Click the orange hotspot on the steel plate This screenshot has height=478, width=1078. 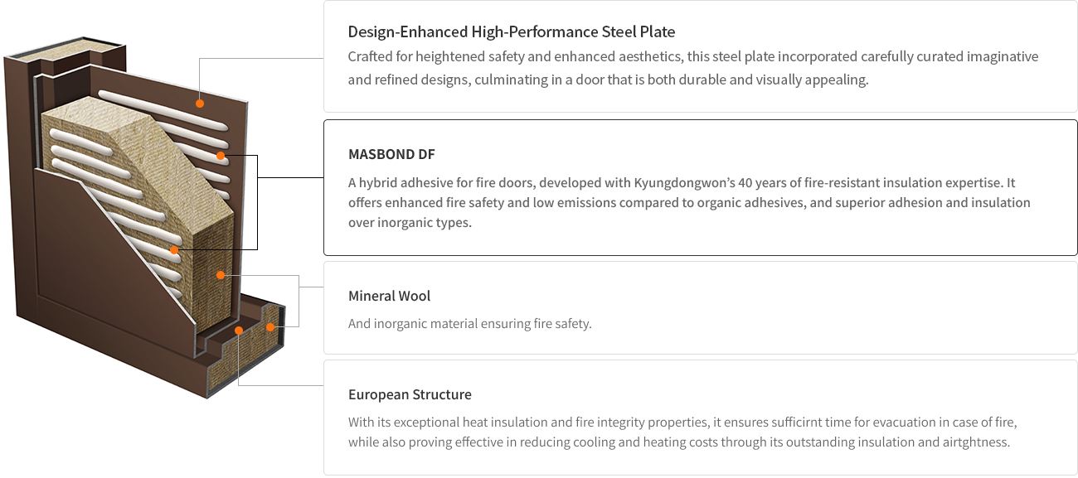pyautogui.click(x=200, y=104)
